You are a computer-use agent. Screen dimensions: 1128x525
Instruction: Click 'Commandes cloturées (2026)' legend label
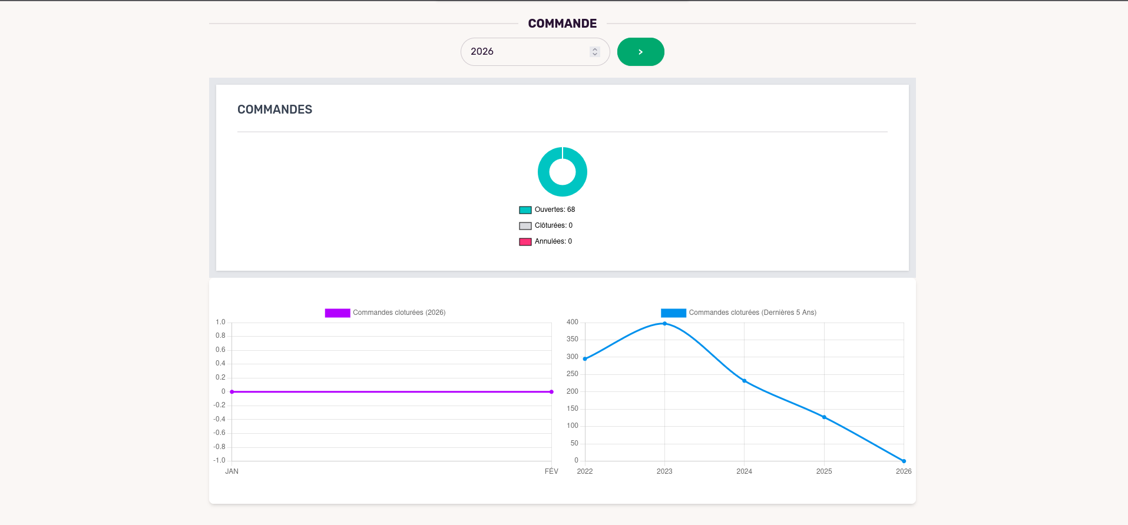pos(399,313)
